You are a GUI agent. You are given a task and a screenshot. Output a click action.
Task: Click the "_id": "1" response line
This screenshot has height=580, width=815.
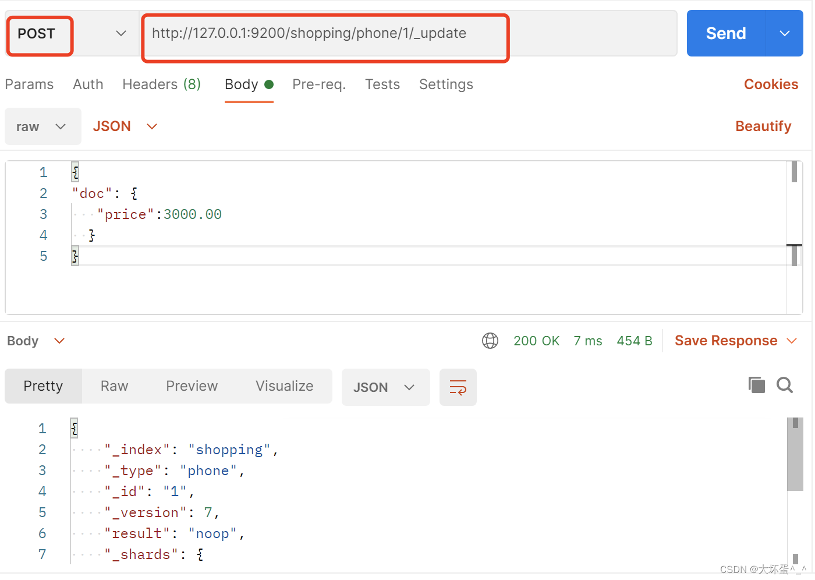(x=149, y=491)
